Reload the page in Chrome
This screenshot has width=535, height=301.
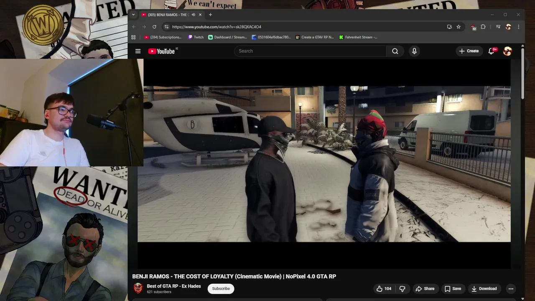[154, 27]
